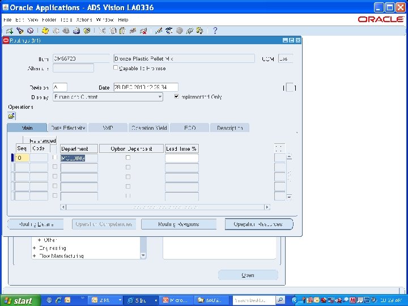Click the Close Form toolbar icon
This screenshot has width=408, height=306.
coord(87,31)
